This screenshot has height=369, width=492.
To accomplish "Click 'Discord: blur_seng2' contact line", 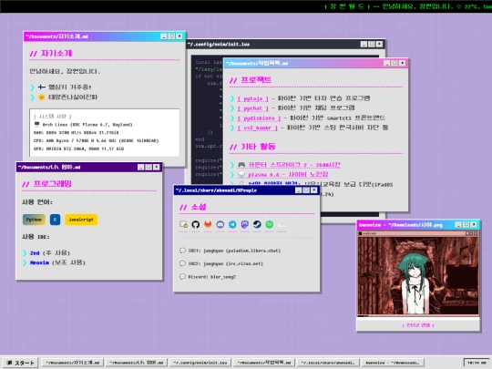I will [211, 277].
